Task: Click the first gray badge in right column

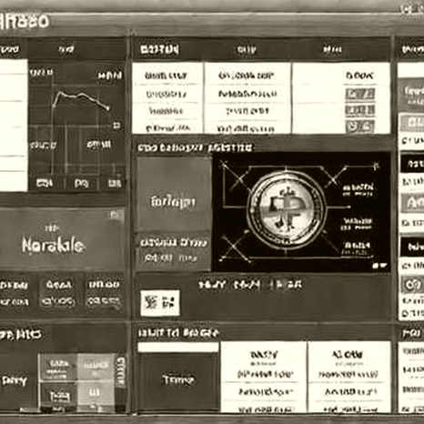Action: [x=359, y=94]
